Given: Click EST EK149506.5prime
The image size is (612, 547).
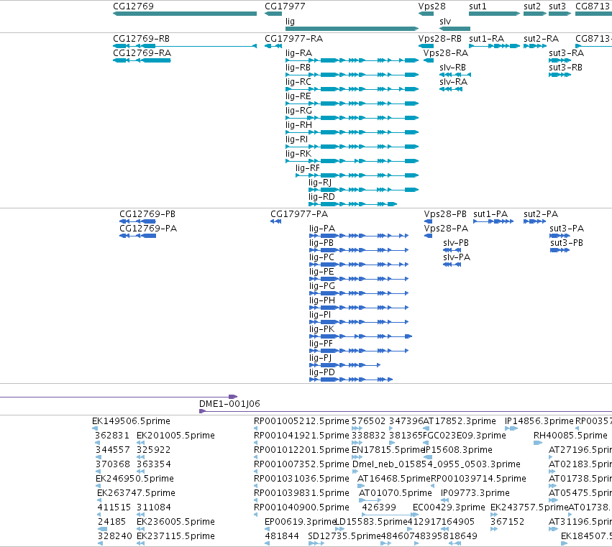Looking at the screenshot, I should tap(131, 421).
